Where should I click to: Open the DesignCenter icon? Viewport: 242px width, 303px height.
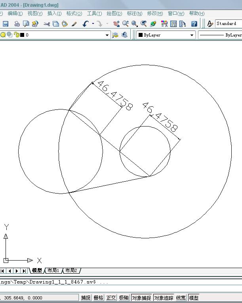pos(173,24)
